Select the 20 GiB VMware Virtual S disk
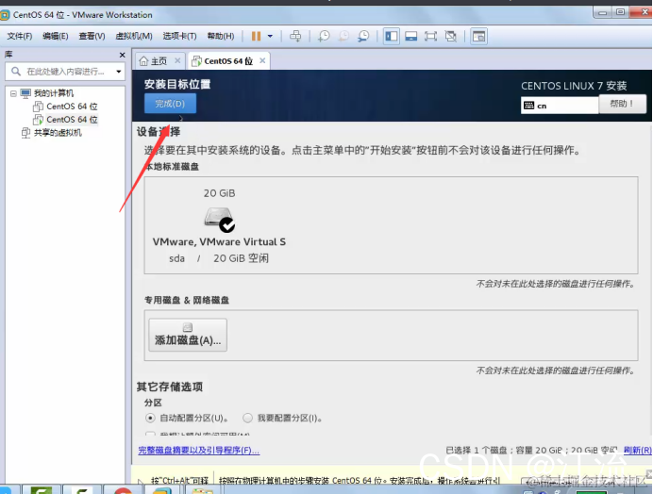Viewport: 653px width, 494px height. 219,225
